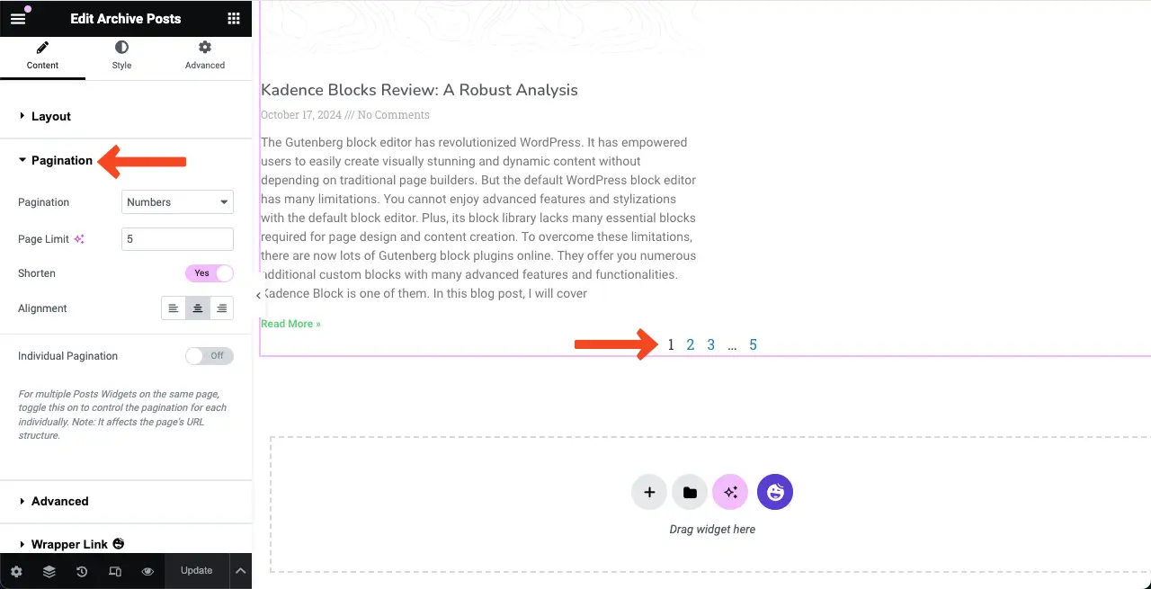Viewport: 1151px width, 589px height.
Task: Switch to the Content tab
Action: pos(42,56)
